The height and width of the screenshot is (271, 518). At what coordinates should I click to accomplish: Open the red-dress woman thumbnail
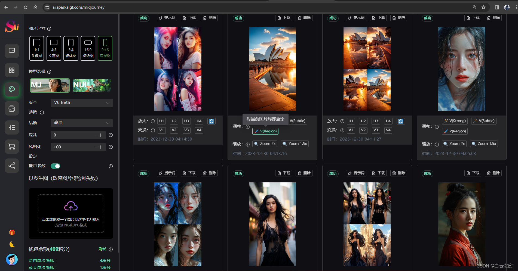(462, 224)
